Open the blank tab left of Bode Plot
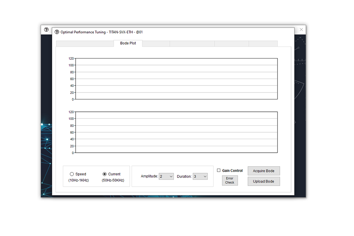This screenshot has width=354, height=236. pyautogui.click(x=85, y=44)
